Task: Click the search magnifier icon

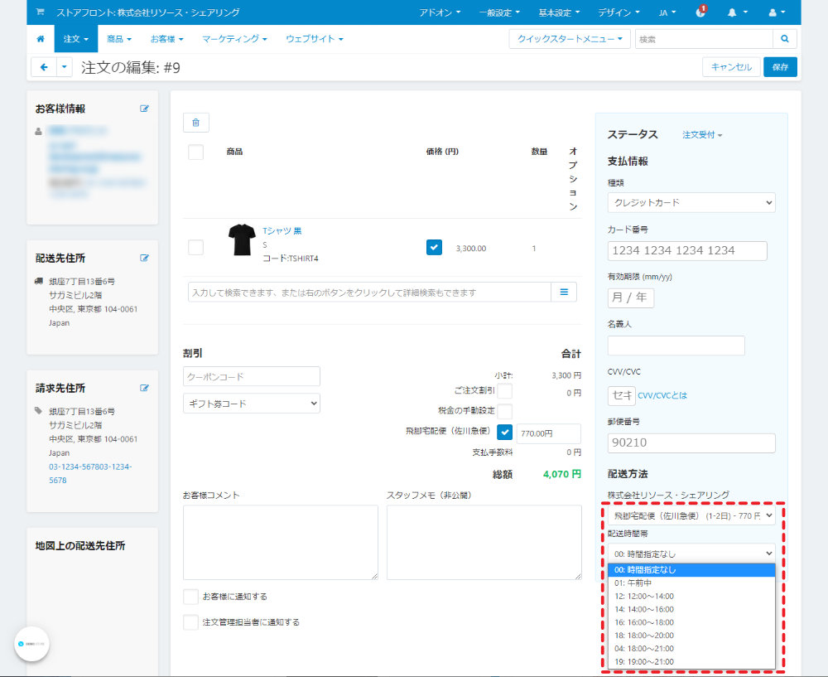Action: pos(785,39)
